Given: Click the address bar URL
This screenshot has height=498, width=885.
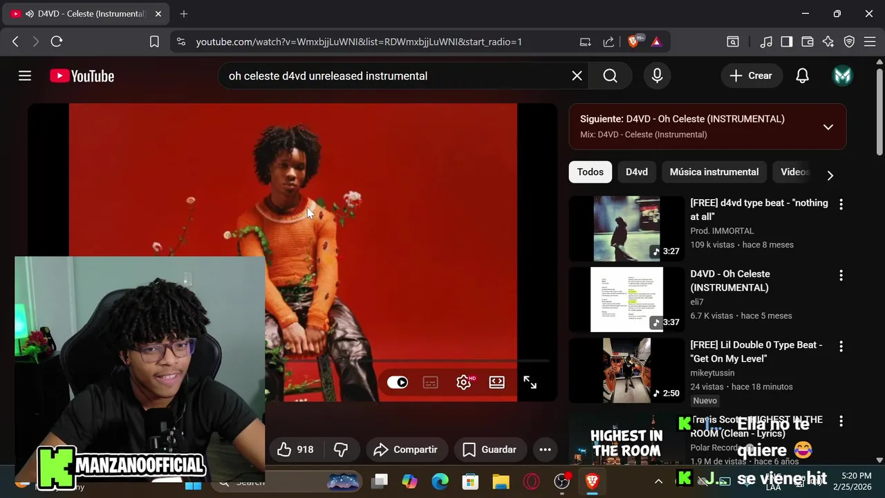Looking at the screenshot, I should 359,41.
